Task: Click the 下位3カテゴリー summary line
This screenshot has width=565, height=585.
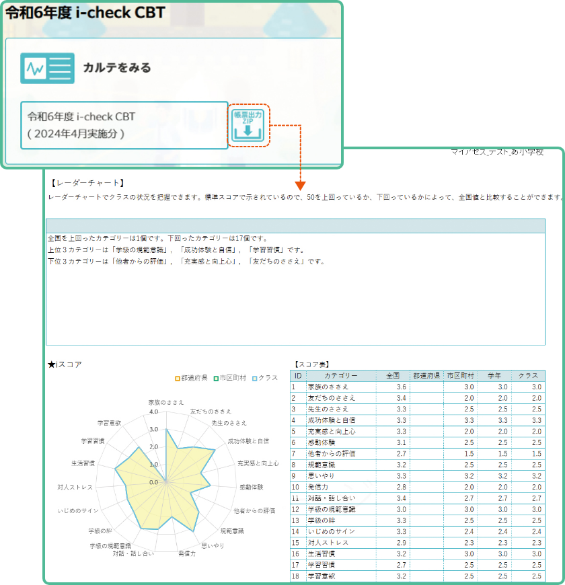Action: 186,262
